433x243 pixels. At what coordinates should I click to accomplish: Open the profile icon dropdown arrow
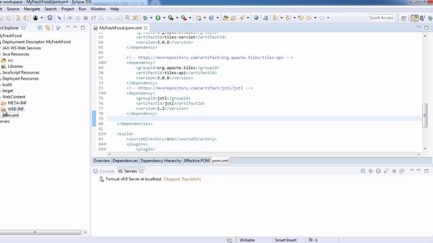pos(42,18)
